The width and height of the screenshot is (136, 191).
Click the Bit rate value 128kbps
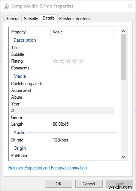[x=60, y=140]
